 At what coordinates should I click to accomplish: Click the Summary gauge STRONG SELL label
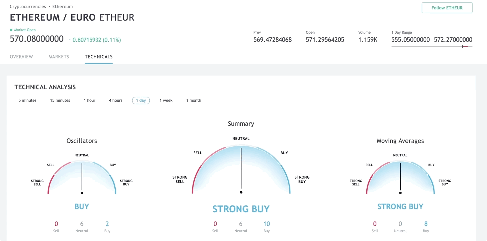[180, 179]
